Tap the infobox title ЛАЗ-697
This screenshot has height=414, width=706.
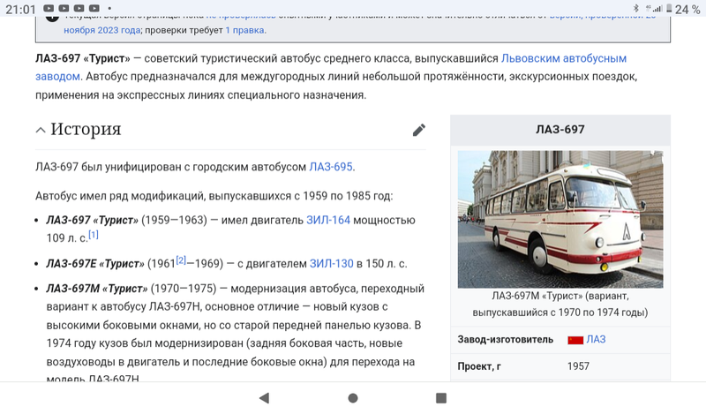[x=560, y=130]
